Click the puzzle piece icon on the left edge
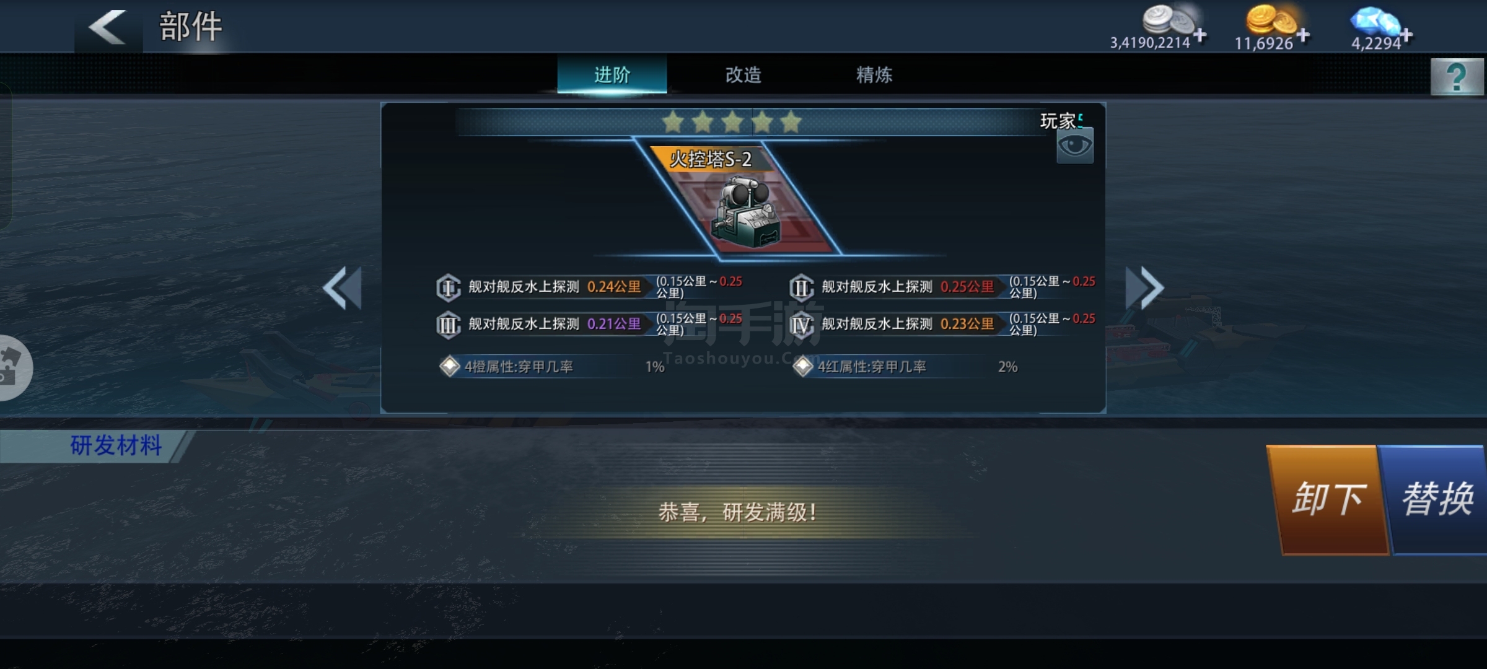 point(11,367)
